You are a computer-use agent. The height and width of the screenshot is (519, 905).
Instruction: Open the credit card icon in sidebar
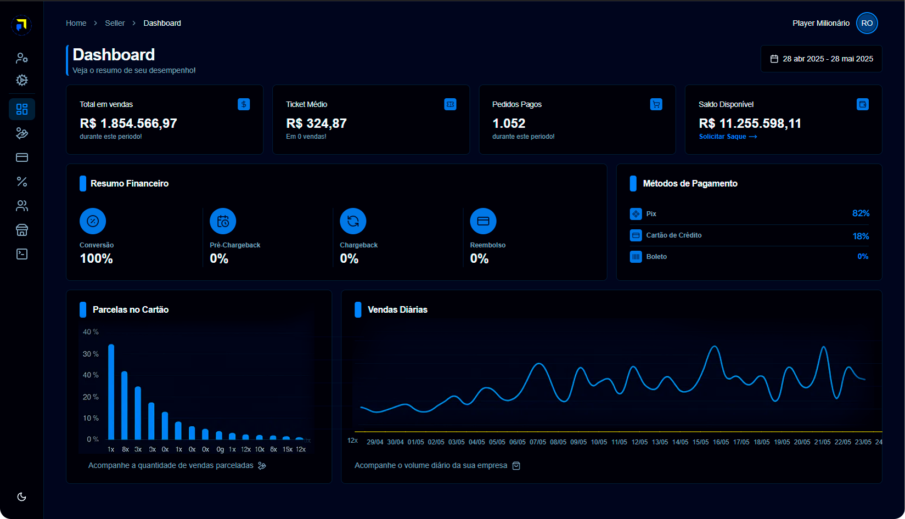pyautogui.click(x=22, y=157)
